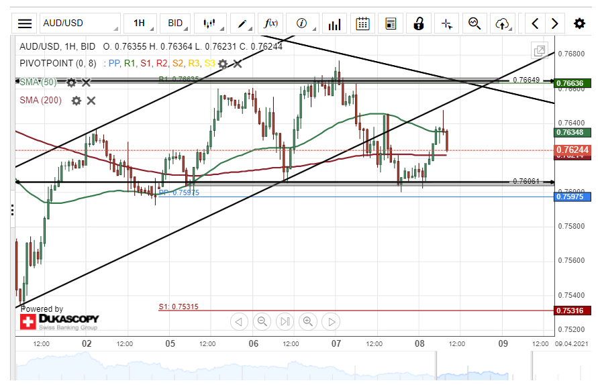Change the 1H timeframe dropdown
The width and height of the screenshot is (598, 385).
coord(140,23)
